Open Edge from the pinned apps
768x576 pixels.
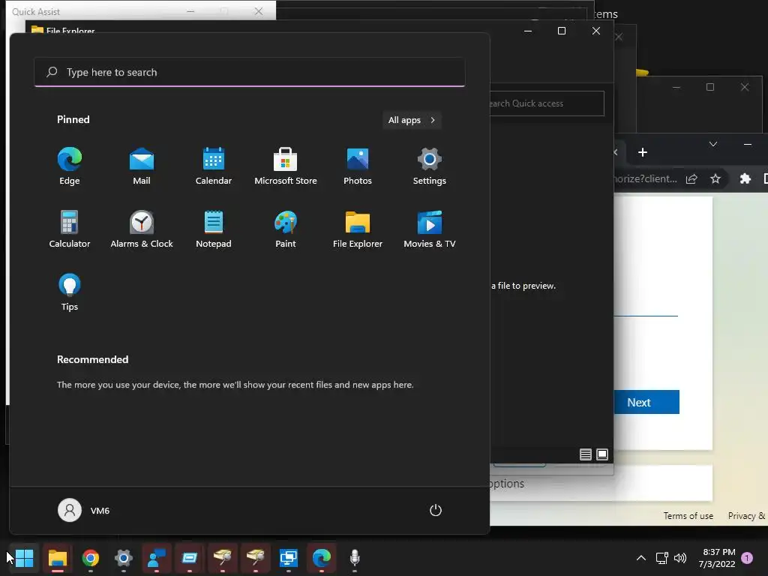[70, 166]
